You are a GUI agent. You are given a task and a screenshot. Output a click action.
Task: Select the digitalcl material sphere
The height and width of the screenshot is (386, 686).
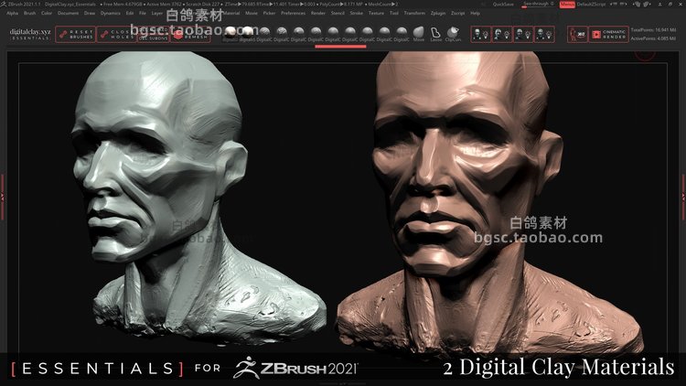(230, 35)
